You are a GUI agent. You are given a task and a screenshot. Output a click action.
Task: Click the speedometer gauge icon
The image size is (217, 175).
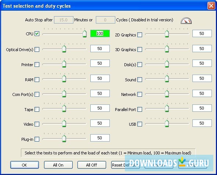186,21
